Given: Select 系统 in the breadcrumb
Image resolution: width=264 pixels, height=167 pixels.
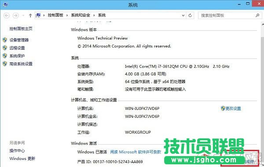Looking at the screenshot, I should tap(102, 15).
